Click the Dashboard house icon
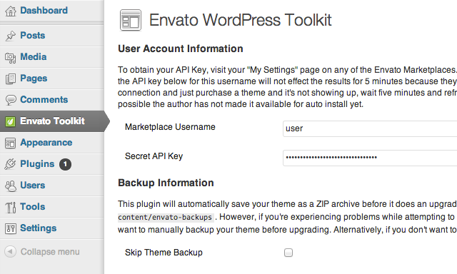Viewport: 457px width, 274px height. point(11,11)
